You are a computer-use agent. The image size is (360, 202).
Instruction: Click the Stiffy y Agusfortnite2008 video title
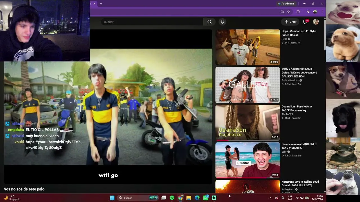pos(299,73)
